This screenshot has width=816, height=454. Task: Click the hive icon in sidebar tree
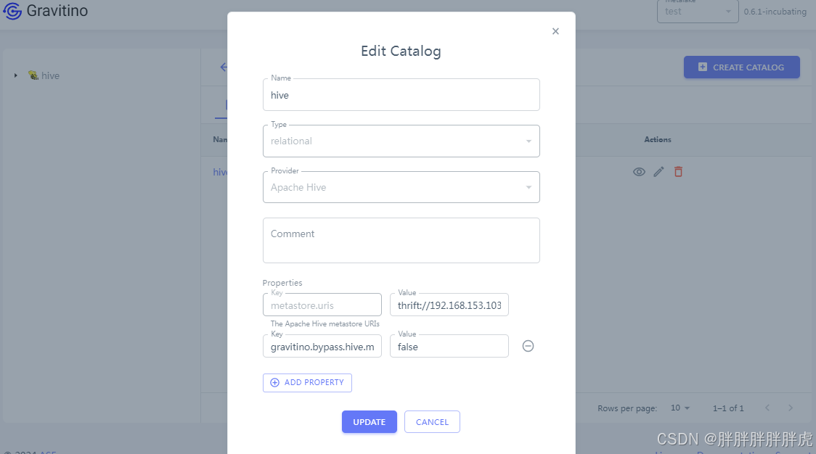(33, 75)
